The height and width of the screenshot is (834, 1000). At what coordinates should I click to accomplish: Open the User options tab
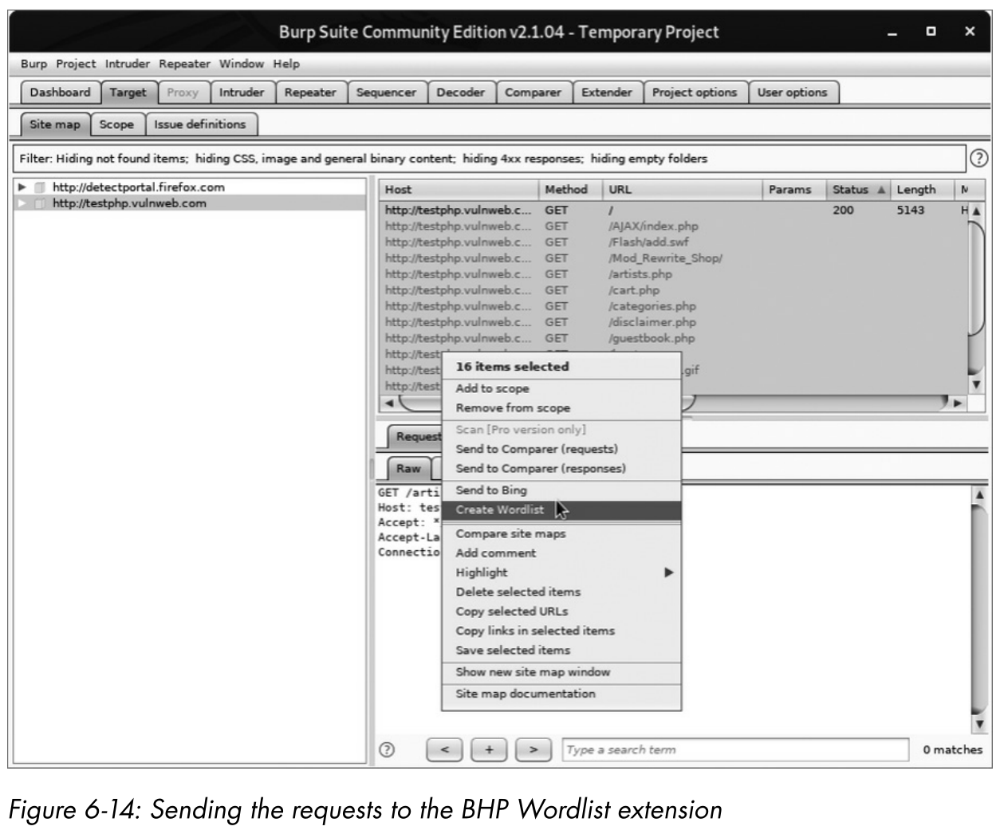[x=793, y=92]
